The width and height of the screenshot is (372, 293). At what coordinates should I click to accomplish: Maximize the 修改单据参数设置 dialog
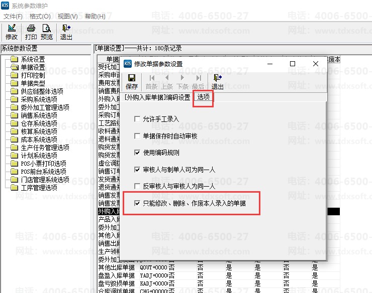point(293,64)
